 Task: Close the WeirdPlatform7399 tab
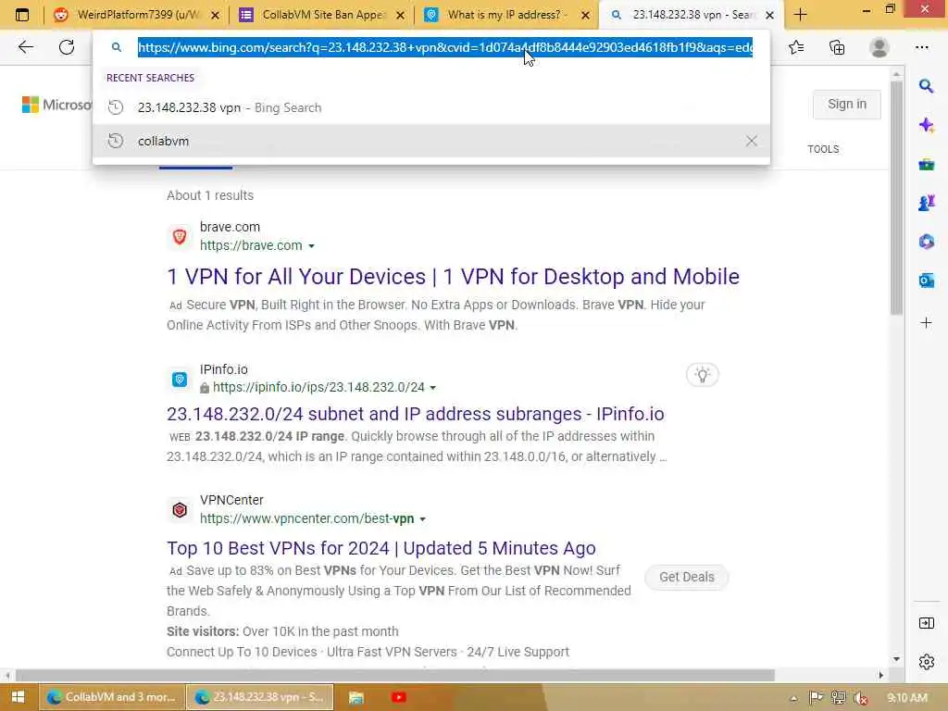click(215, 15)
